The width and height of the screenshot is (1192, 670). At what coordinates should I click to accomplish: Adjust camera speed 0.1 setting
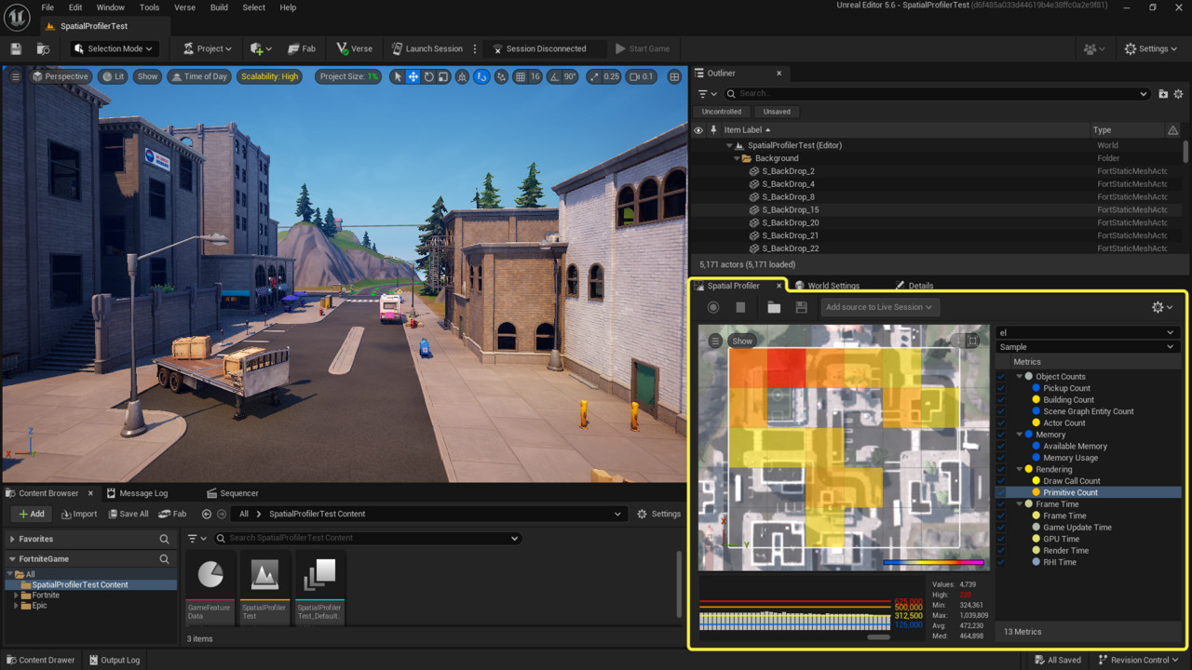click(642, 76)
